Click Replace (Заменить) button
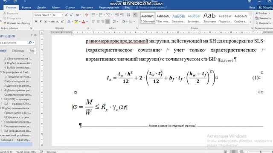Screen dimensions: 273x153 point(263,18)
